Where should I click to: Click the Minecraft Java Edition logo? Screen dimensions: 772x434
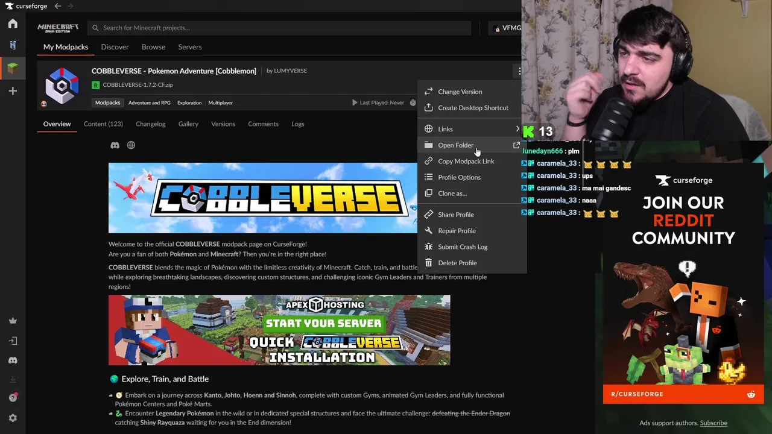58,28
